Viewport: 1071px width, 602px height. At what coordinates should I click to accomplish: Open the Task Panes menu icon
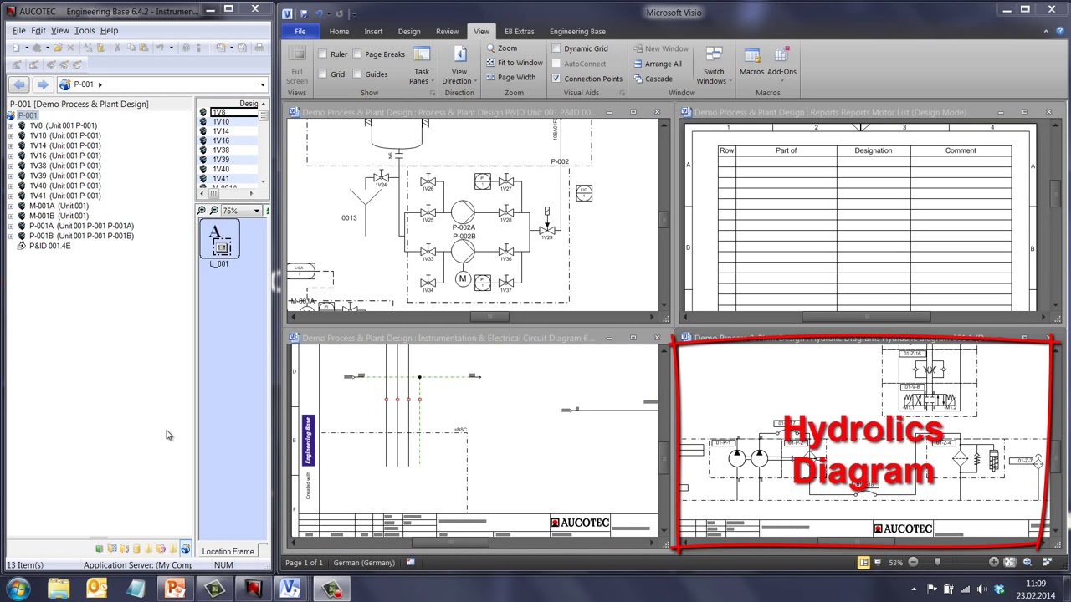421,55
